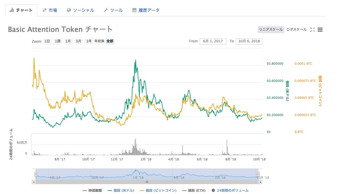This screenshot has width=340, height=194.
Task: Click the $0.200000 axis label
Action: pos(275,115)
